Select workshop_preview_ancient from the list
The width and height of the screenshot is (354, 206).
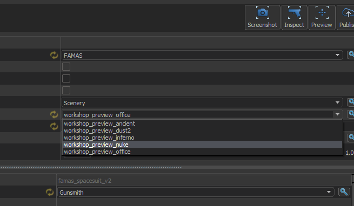(202, 123)
